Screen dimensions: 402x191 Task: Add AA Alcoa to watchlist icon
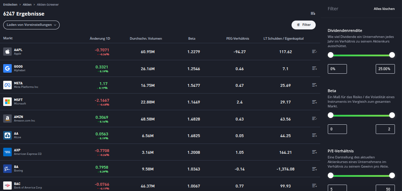click(x=314, y=135)
